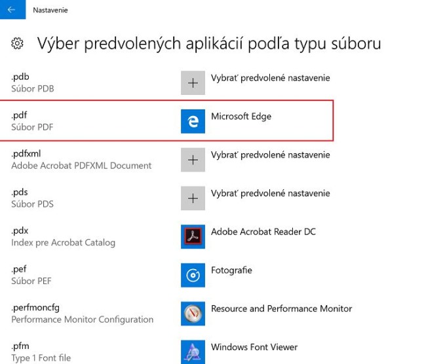Click the 'Nastavenie' window title
Image resolution: width=445 pixels, height=364 pixels.
[50, 10]
